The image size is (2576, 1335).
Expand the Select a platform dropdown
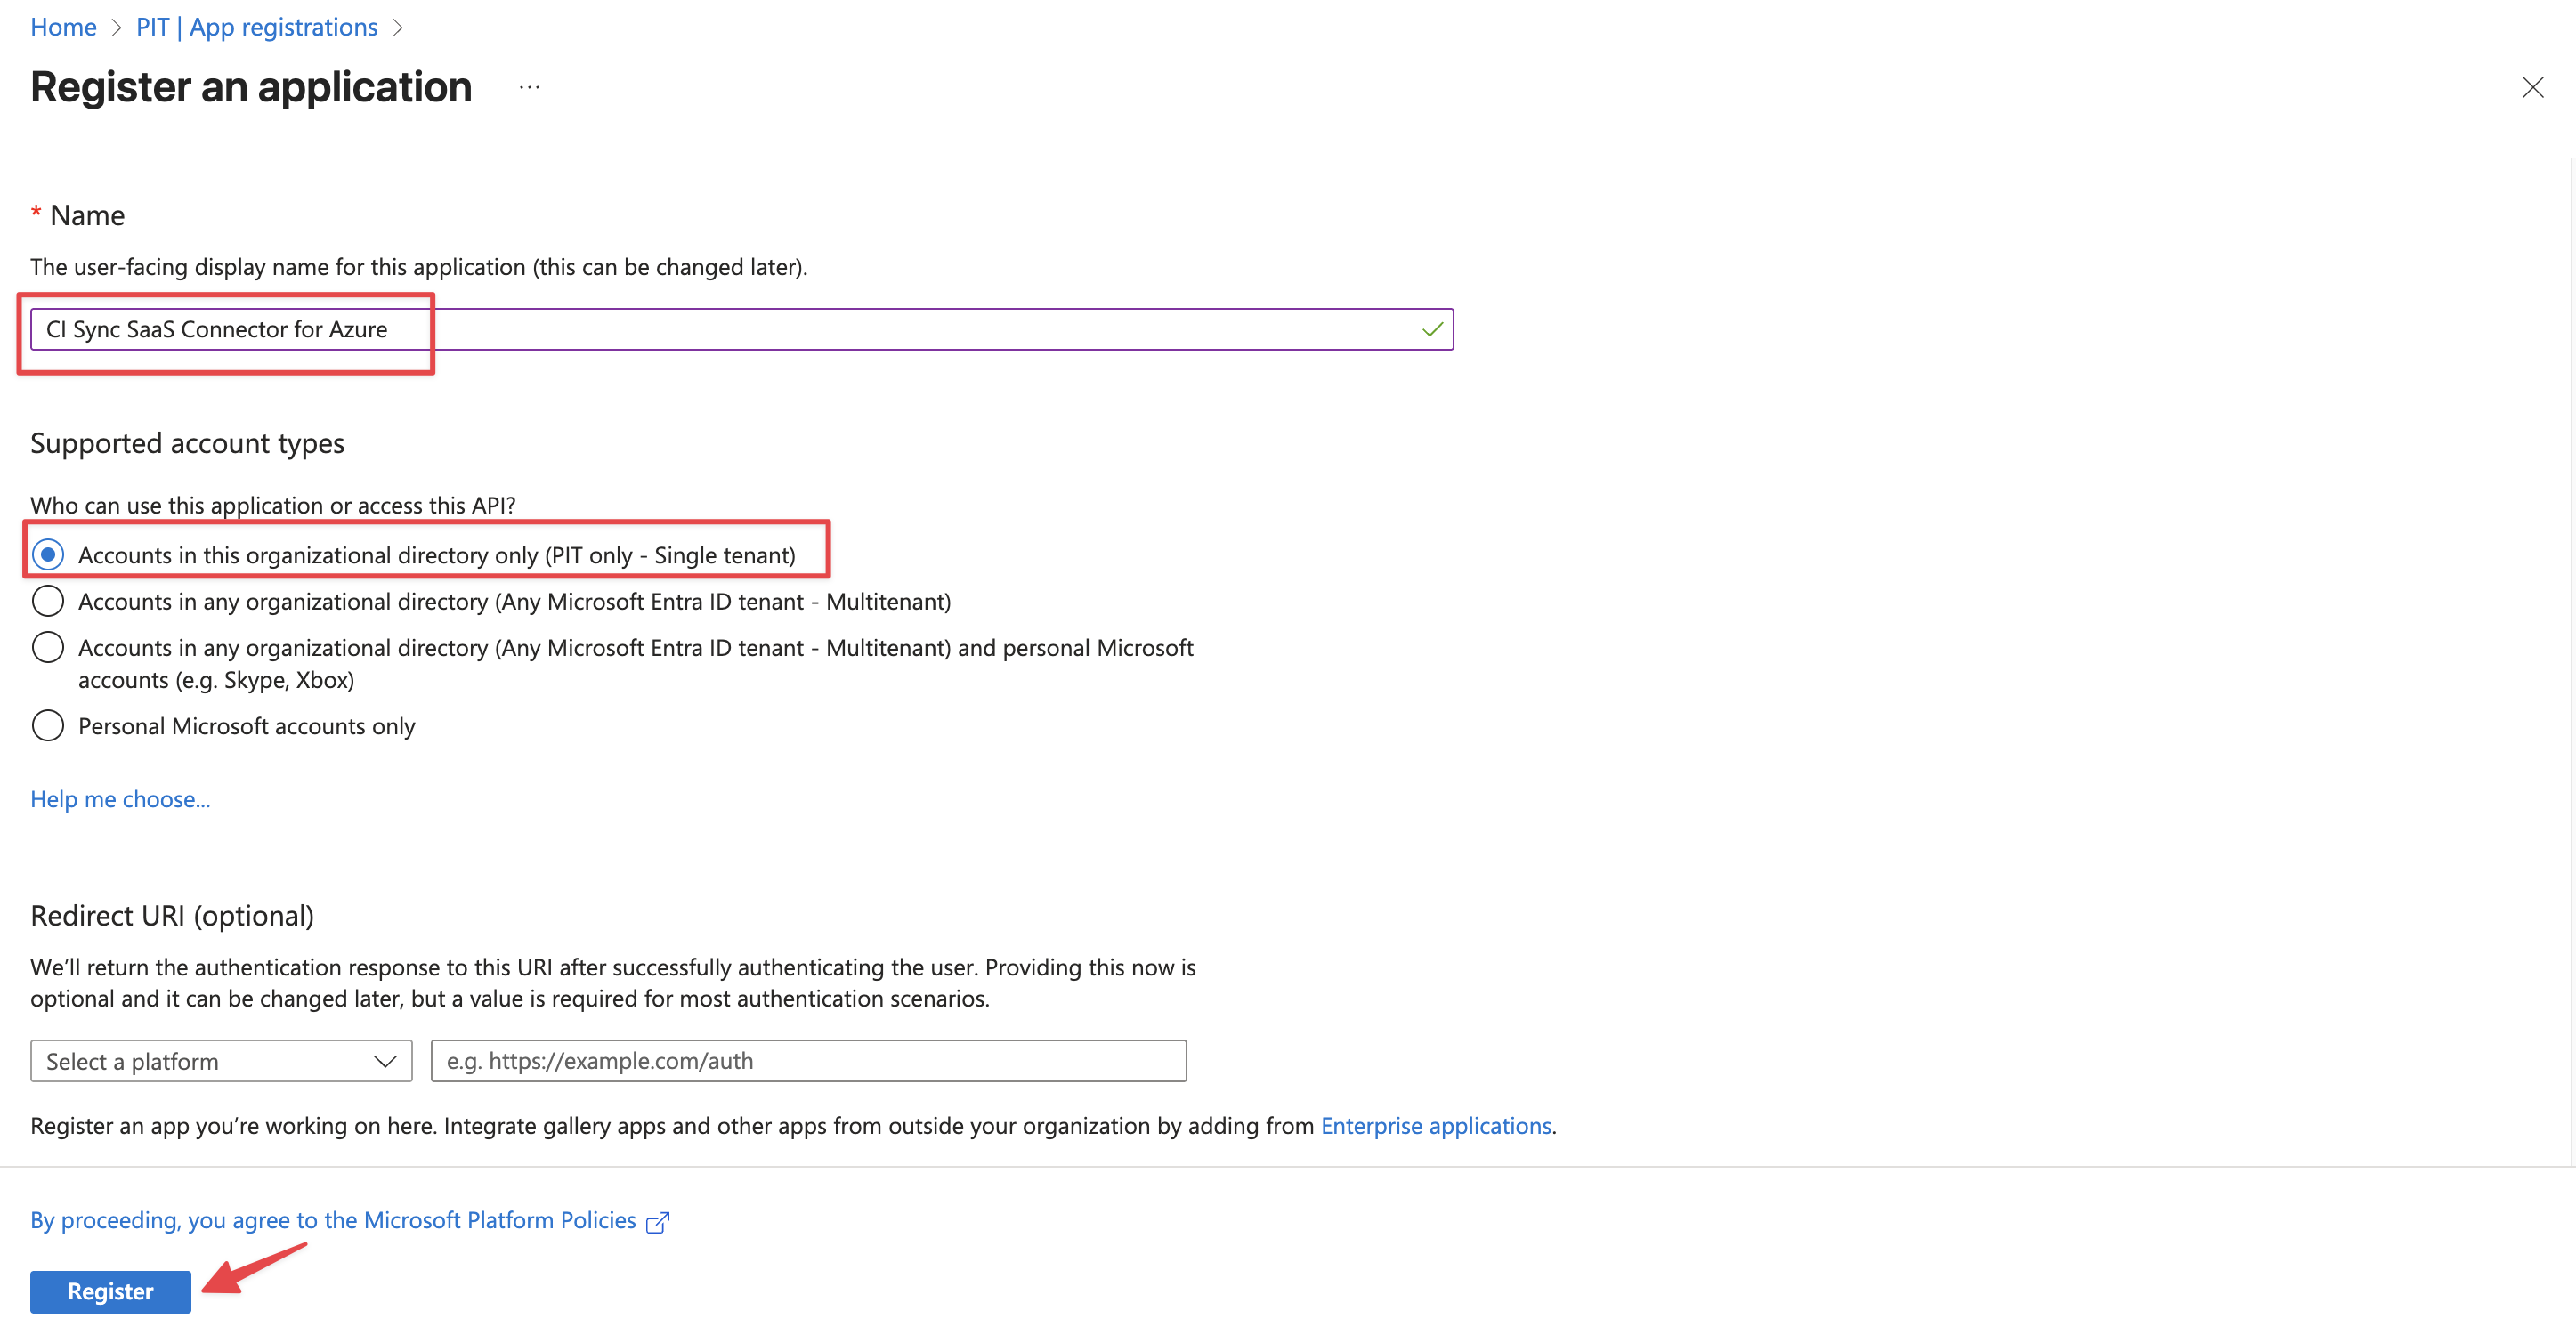[221, 1061]
